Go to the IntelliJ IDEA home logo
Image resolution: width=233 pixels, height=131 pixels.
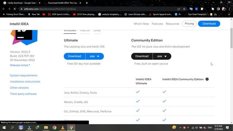(x=19, y=24)
